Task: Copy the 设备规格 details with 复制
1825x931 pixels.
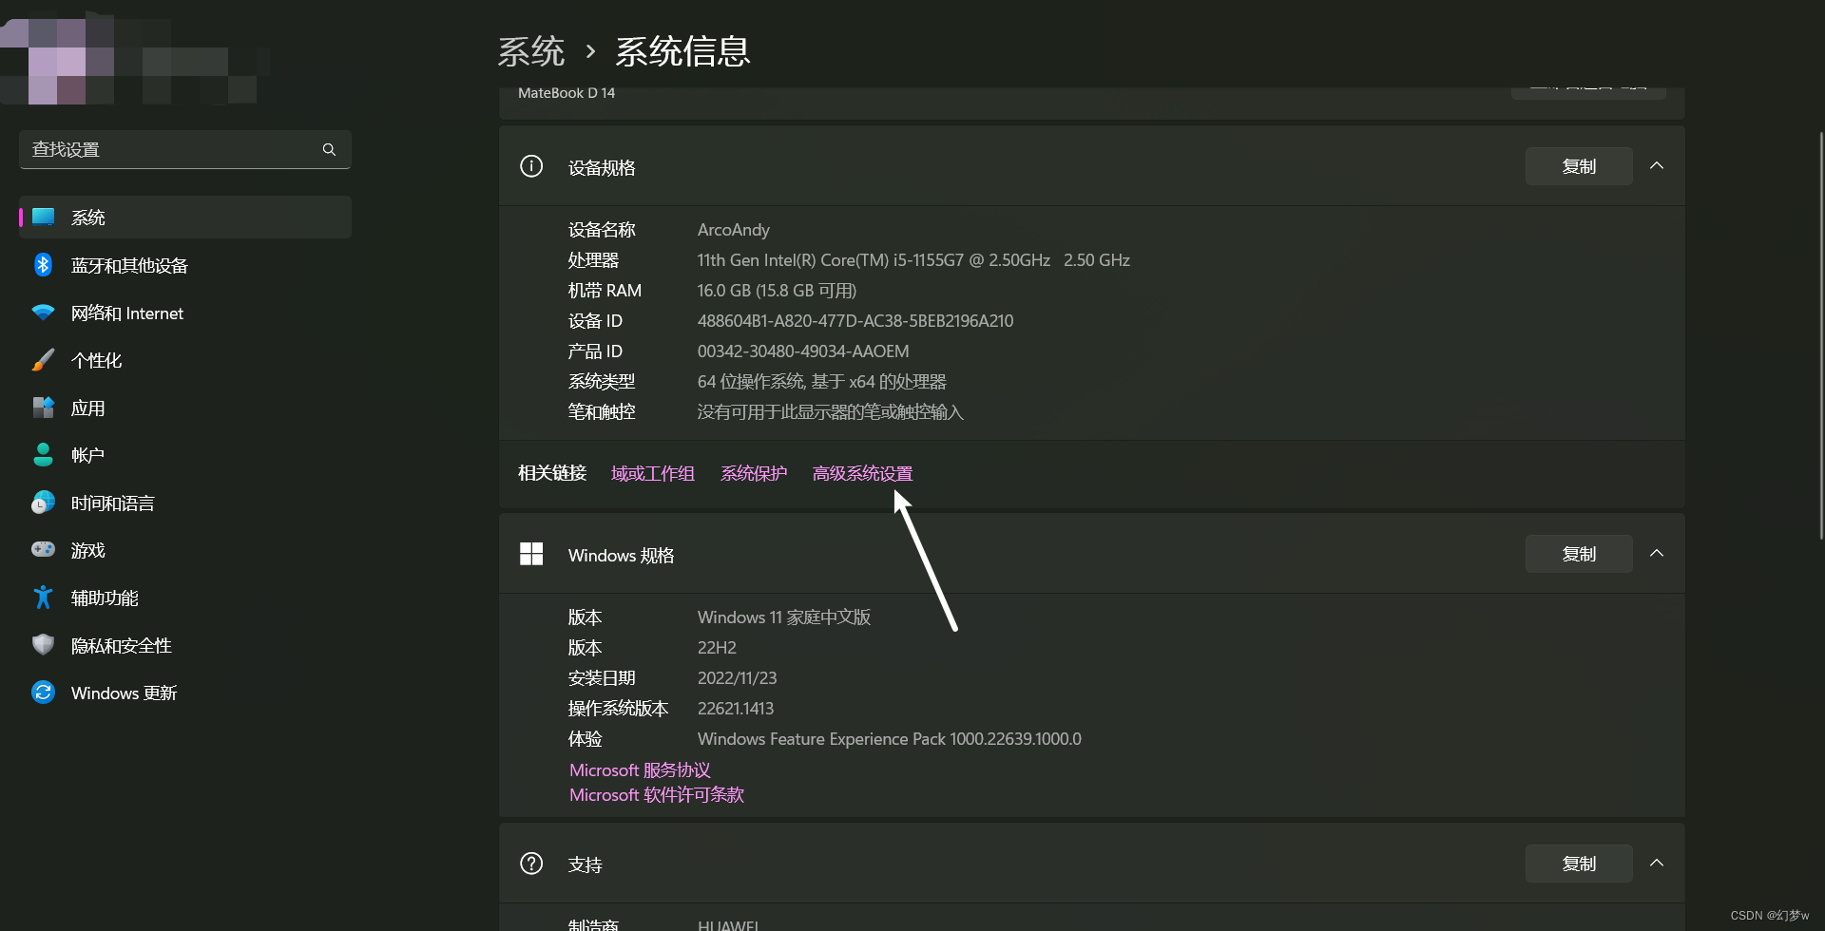Action: pos(1579,166)
